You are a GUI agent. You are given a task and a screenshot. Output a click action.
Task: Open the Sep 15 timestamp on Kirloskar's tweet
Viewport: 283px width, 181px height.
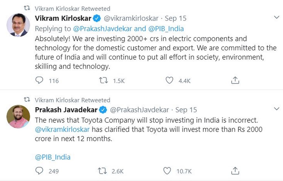tap(175, 18)
